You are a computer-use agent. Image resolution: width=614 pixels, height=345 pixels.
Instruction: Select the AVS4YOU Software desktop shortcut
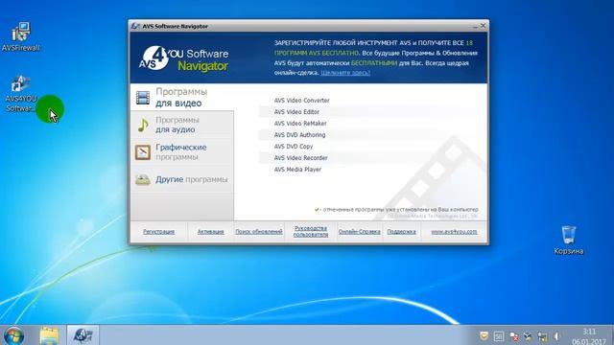(21, 94)
